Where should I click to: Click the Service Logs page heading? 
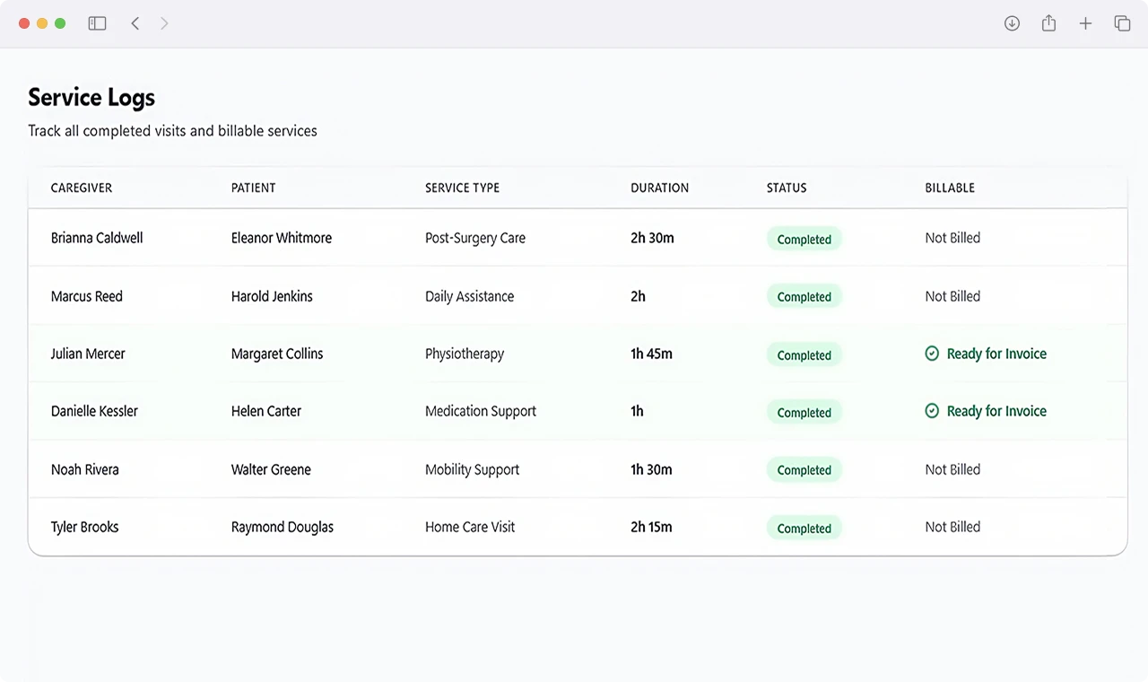pos(91,98)
